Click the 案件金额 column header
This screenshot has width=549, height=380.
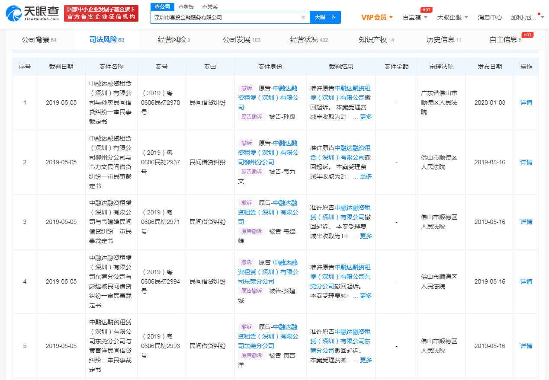396,67
